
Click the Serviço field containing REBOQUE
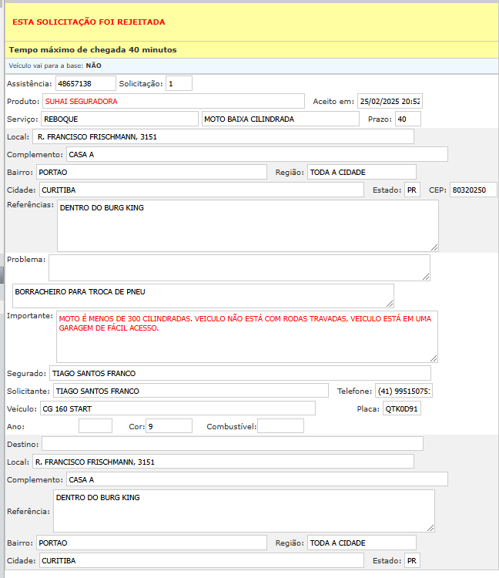(x=119, y=119)
